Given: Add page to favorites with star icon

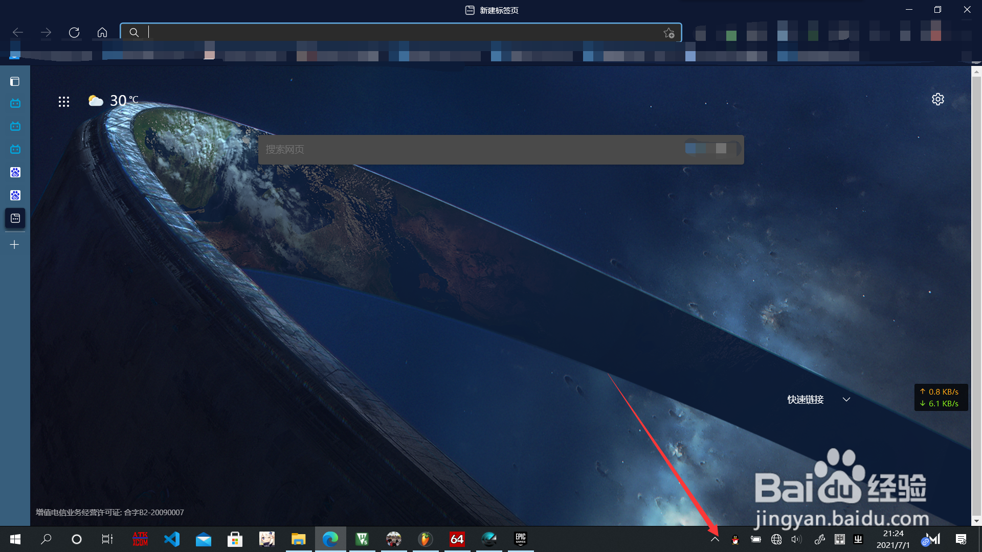Looking at the screenshot, I should pos(669,33).
